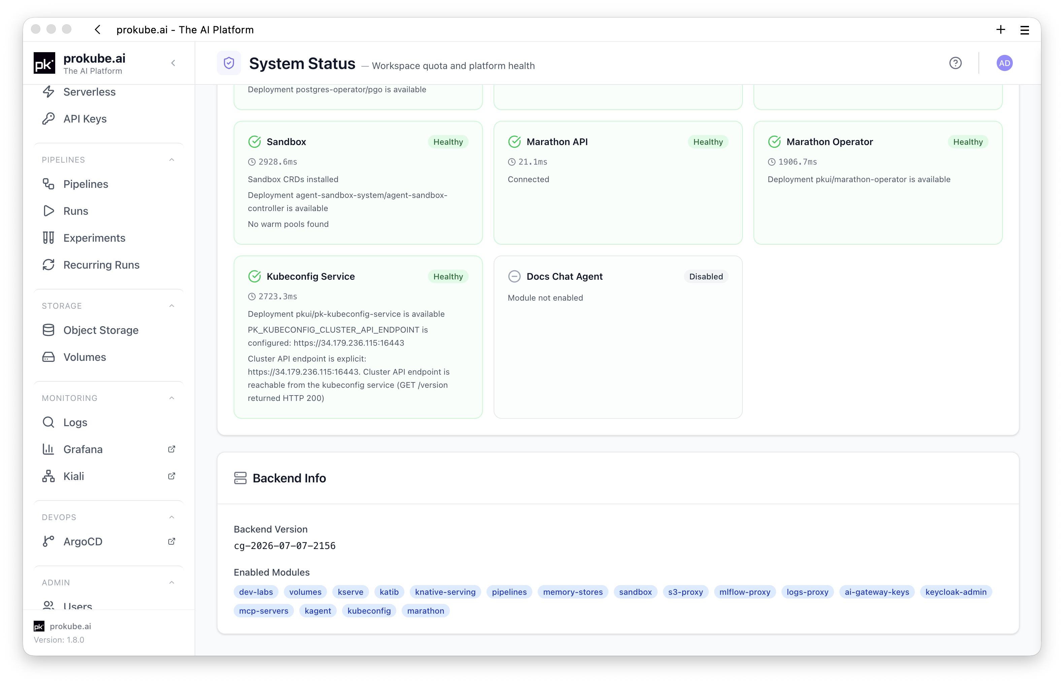Screen dimensions: 1064x684
Task: Click the Runs play icon
Action: coord(48,211)
